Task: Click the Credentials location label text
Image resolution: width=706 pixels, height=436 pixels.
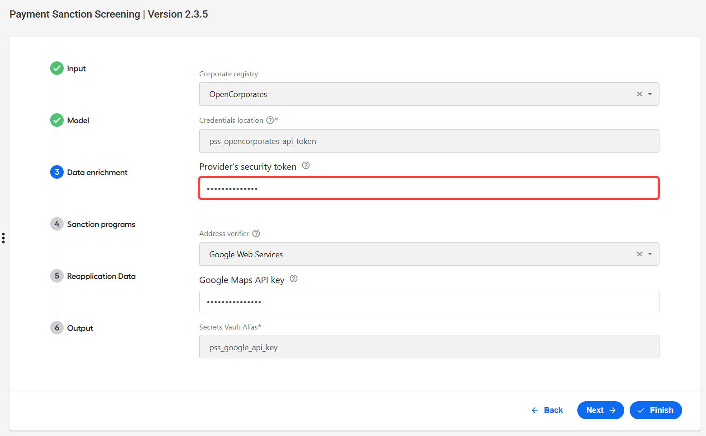Action: pyautogui.click(x=231, y=121)
